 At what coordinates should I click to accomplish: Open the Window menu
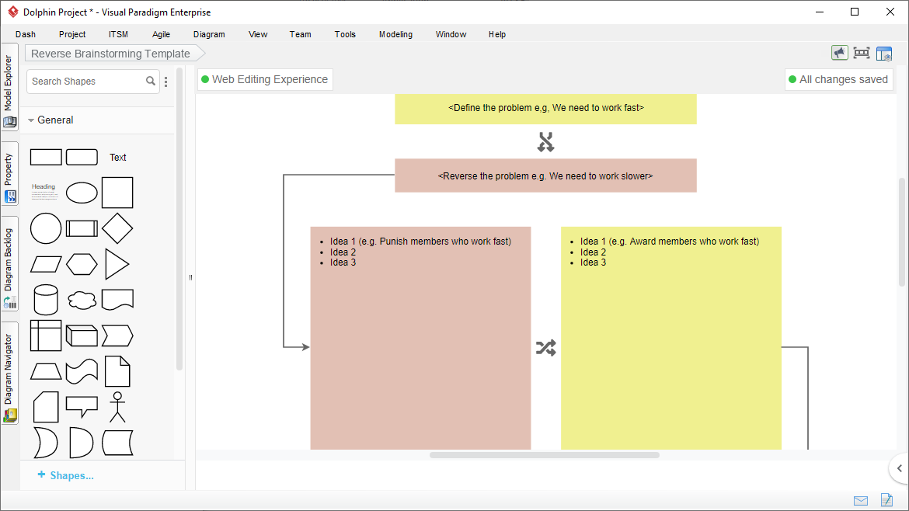[451, 34]
